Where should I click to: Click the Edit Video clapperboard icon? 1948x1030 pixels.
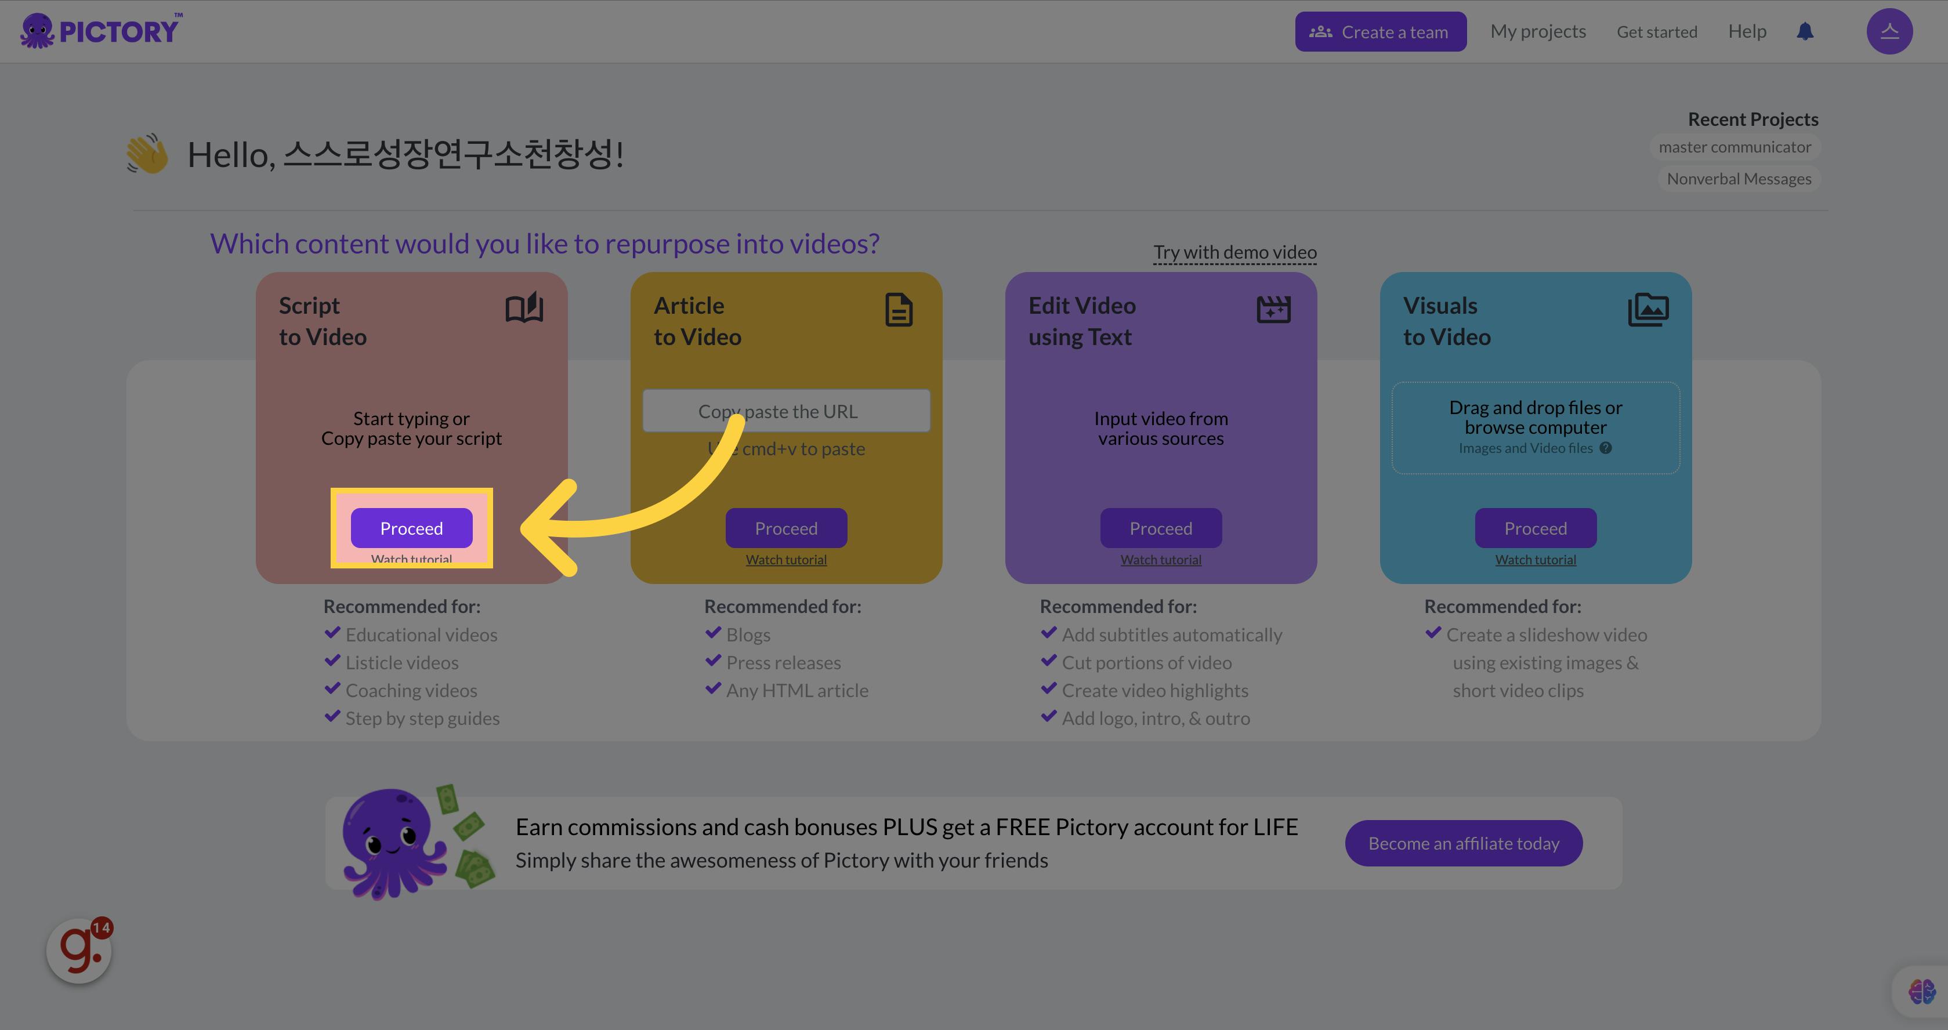pyautogui.click(x=1273, y=309)
